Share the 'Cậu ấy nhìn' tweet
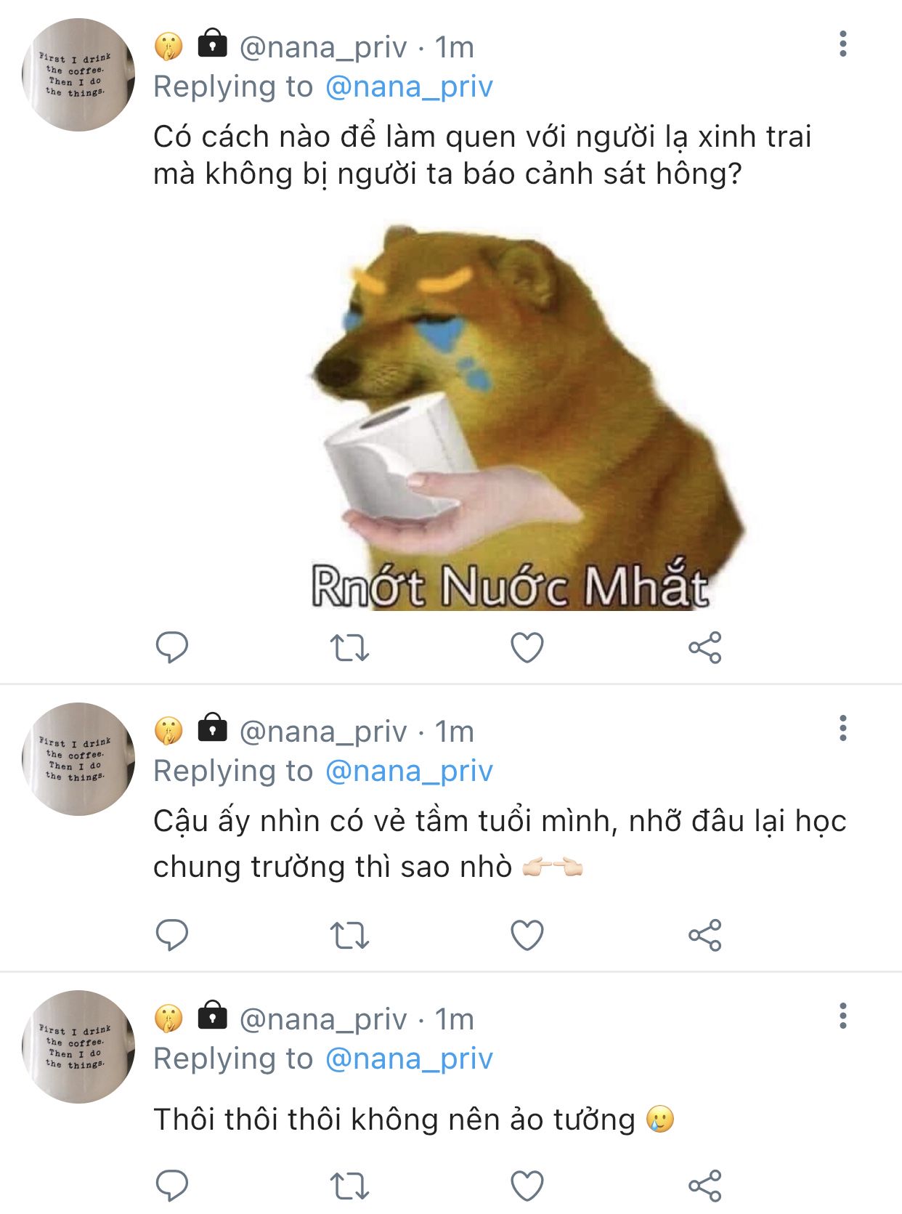Image resolution: width=902 pixels, height=1214 pixels. (x=704, y=934)
